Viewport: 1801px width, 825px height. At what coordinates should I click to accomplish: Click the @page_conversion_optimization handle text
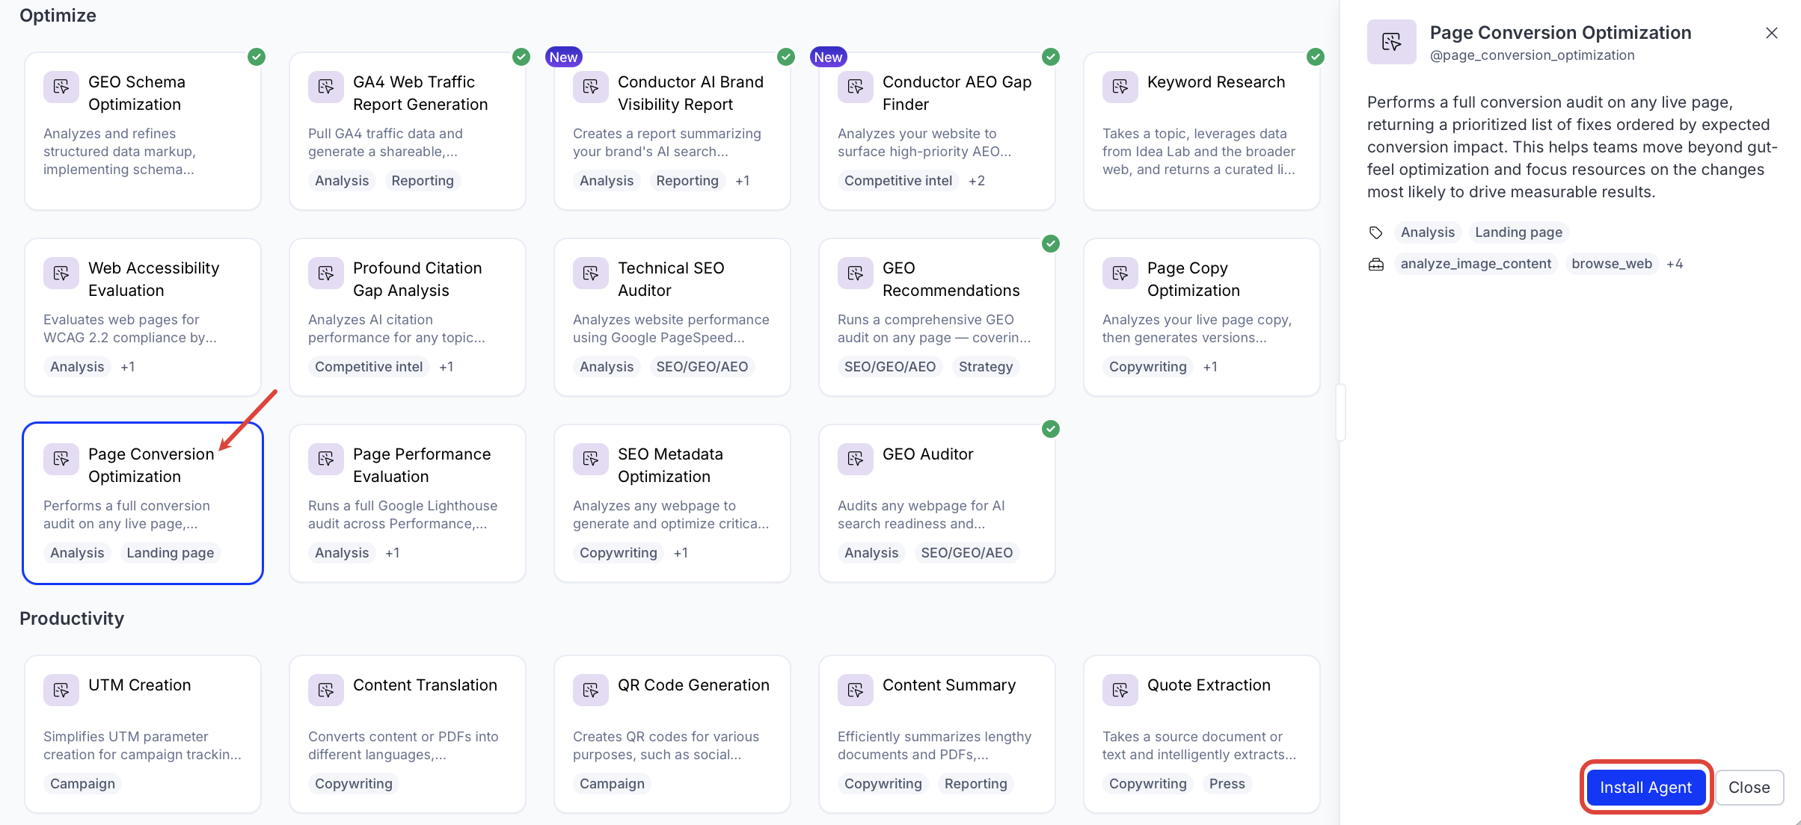coord(1532,55)
